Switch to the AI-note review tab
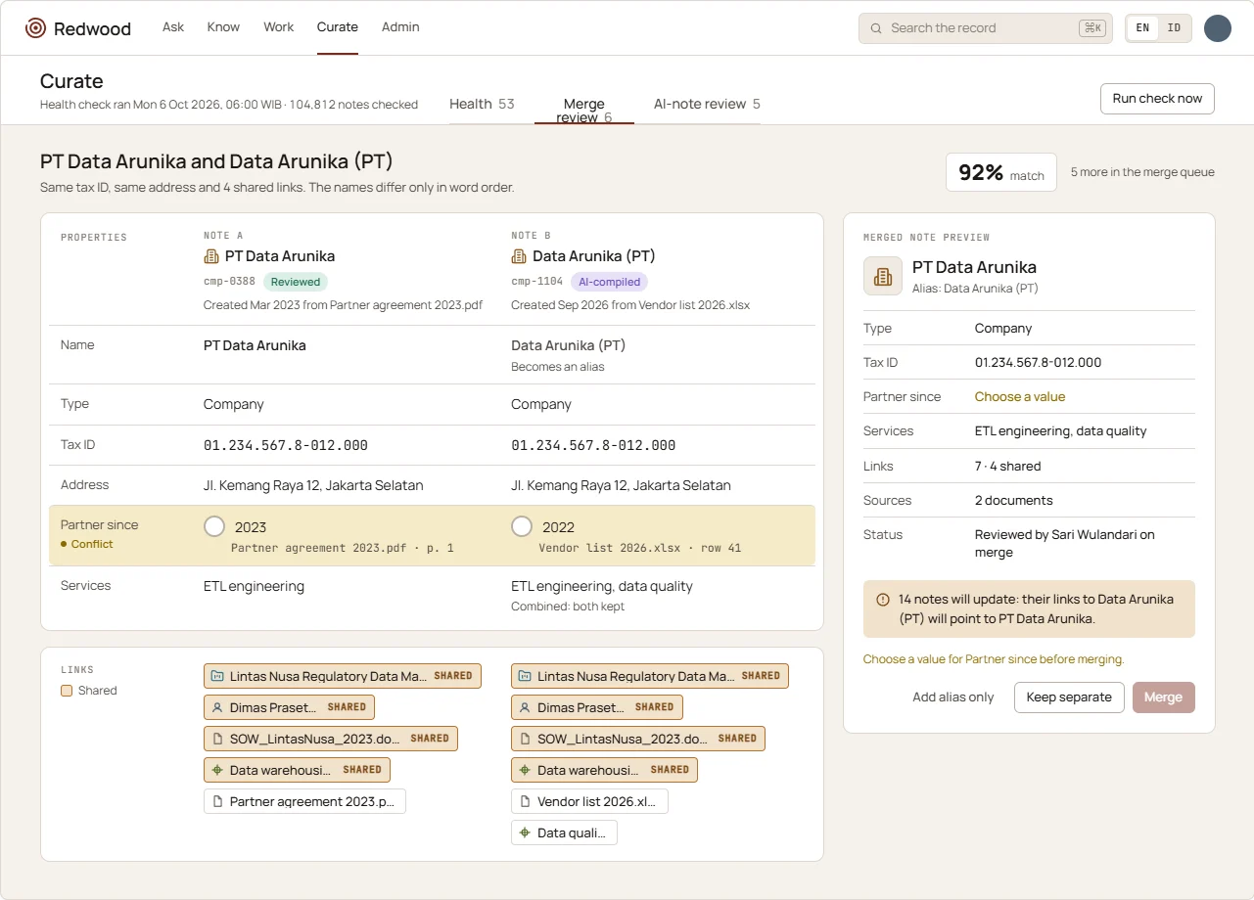 pyautogui.click(x=707, y=104)
